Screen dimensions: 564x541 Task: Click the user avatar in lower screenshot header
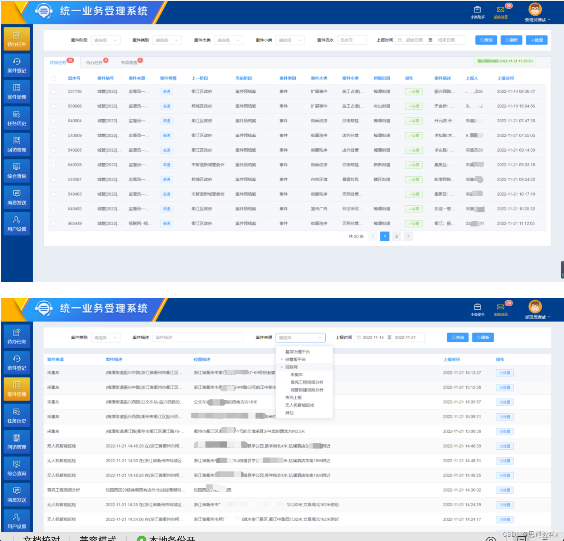coord(535,306)
